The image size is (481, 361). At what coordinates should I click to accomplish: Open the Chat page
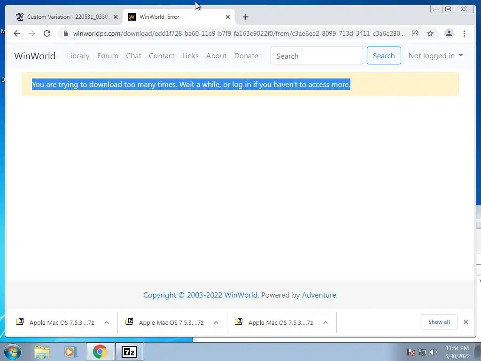(x=134, y=56)
